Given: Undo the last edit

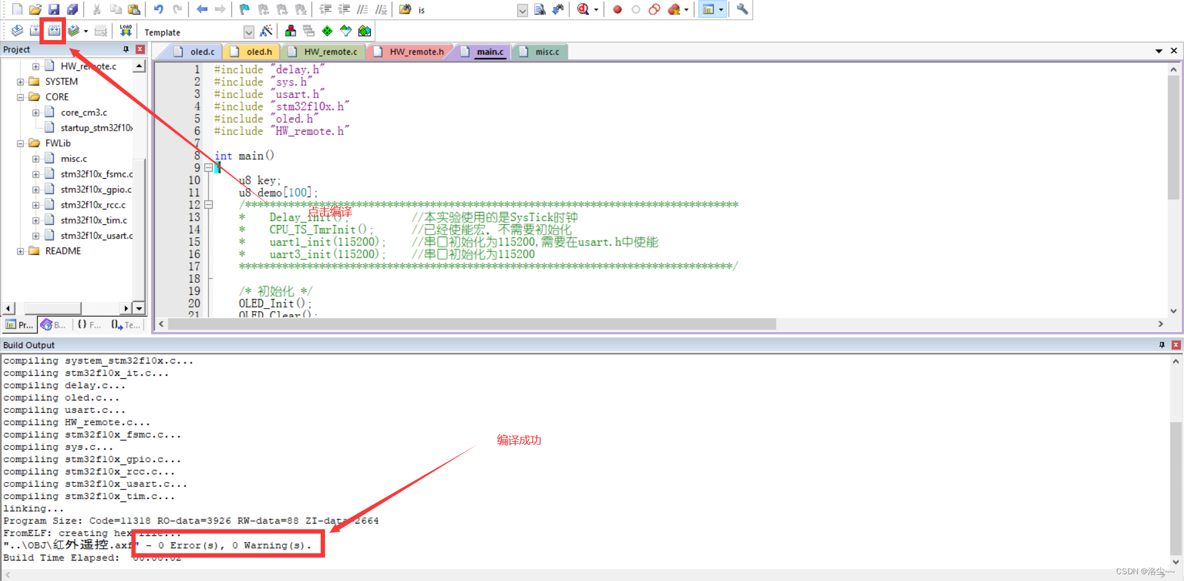Looking at the screenshot, I should (x=158, y=9).
